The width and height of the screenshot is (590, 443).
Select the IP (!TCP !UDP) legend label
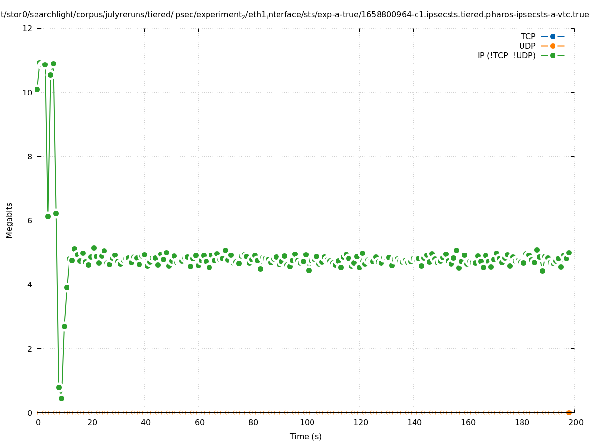[x=506, y=55]
